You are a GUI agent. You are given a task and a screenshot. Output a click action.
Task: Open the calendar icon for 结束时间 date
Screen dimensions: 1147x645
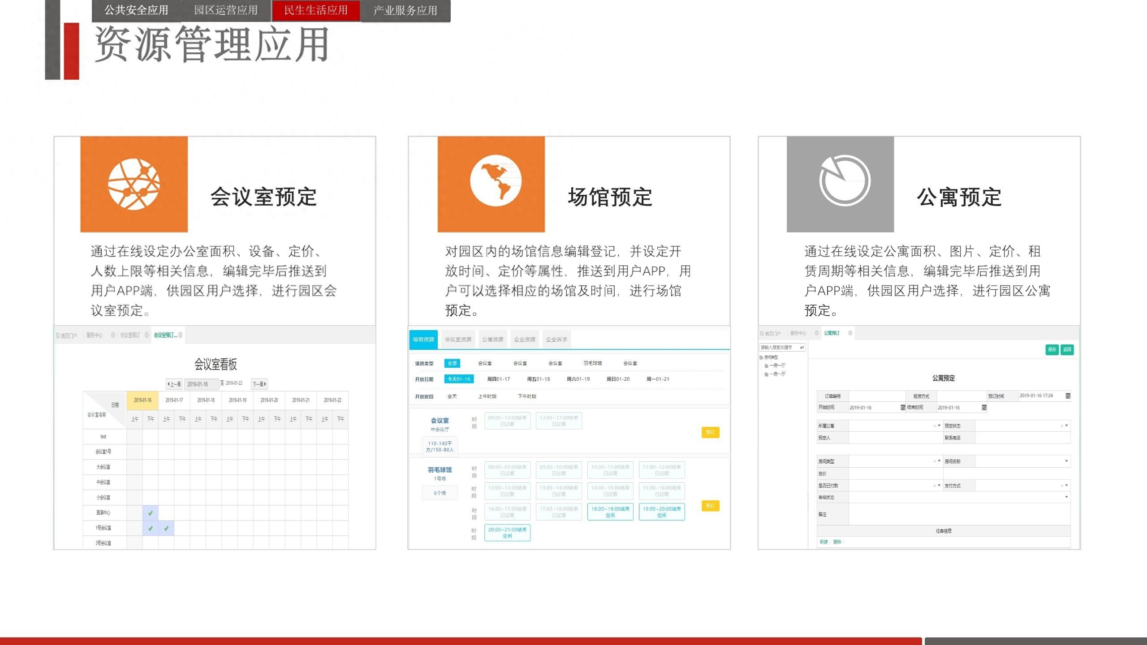(x=984, y=408)
